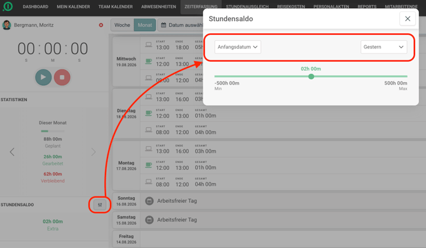Click the 62h 00m Verbleibend value
The height and width of the screenshot is (248, 426).
coord(53,174)
